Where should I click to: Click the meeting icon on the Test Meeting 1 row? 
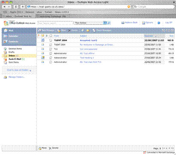point(42,58)
